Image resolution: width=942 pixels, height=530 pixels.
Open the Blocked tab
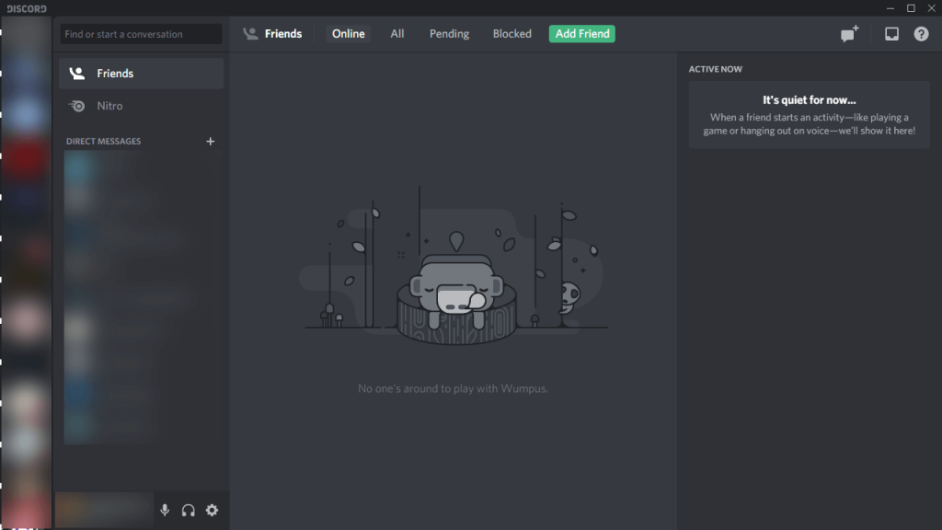[511, 34]
